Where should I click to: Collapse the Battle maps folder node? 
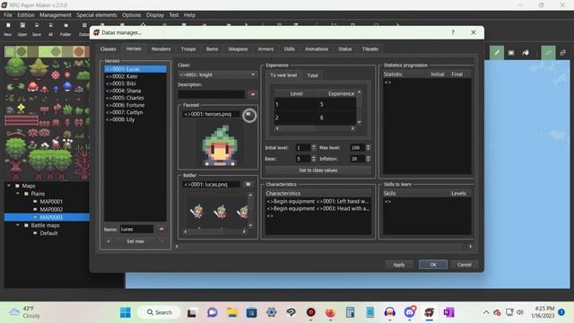[x=18, y=225]
